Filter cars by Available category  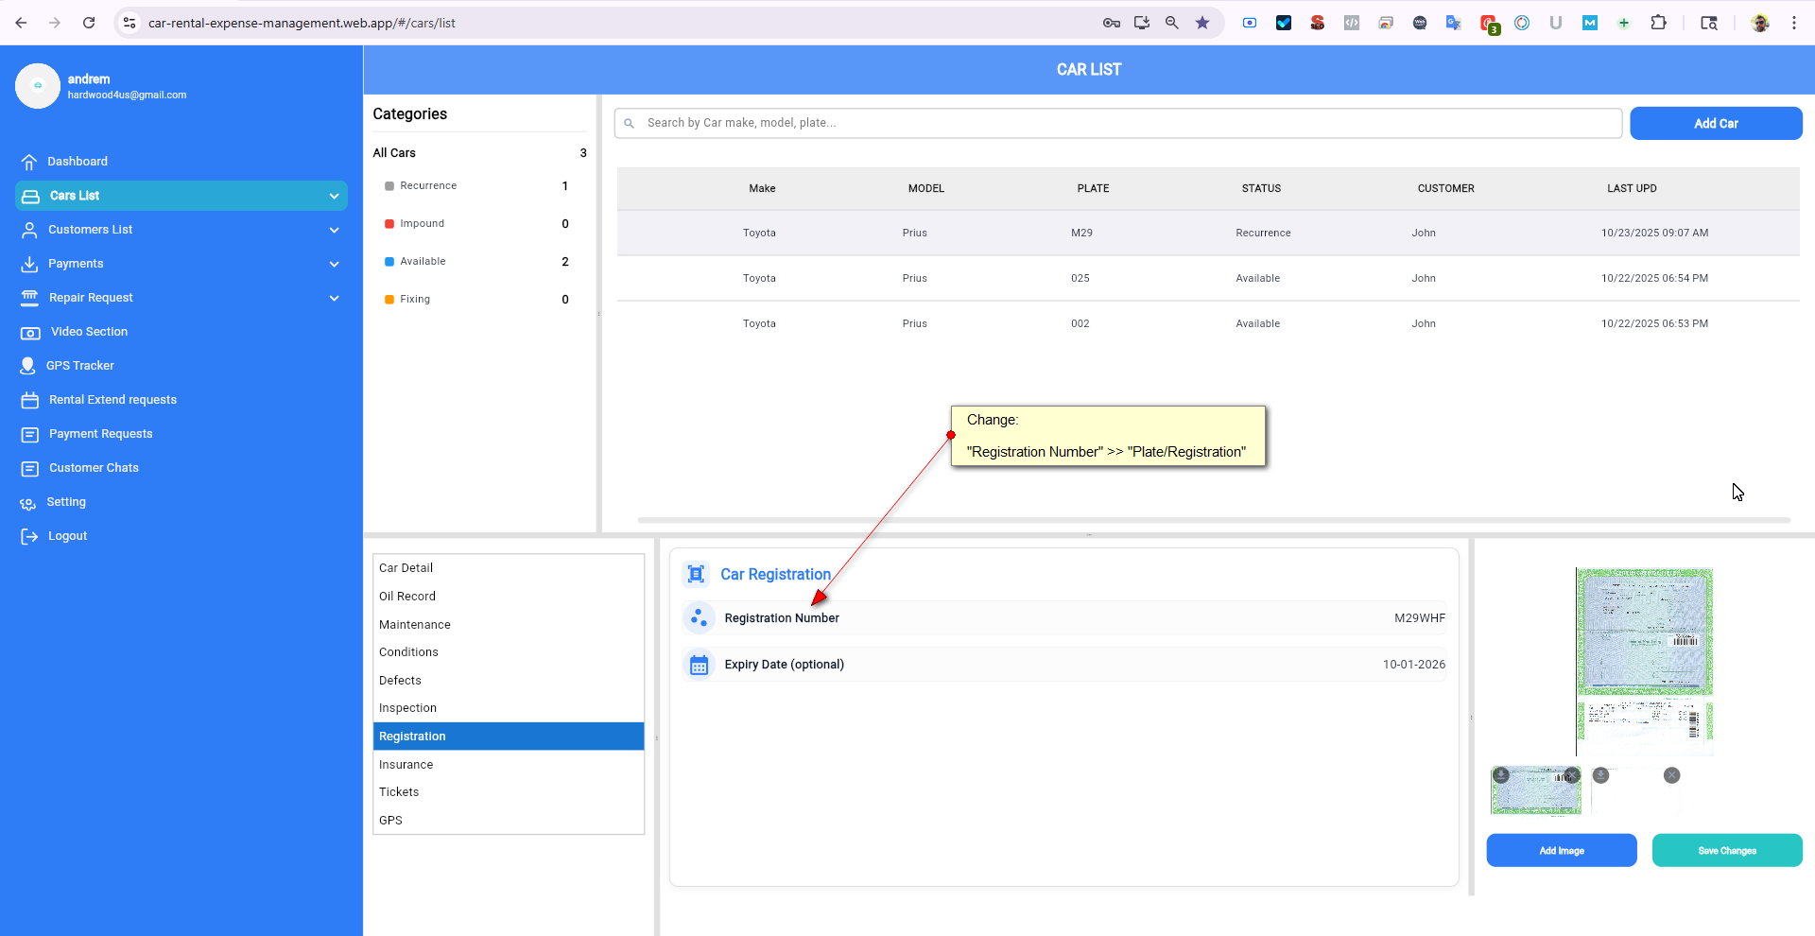[423, 262]
